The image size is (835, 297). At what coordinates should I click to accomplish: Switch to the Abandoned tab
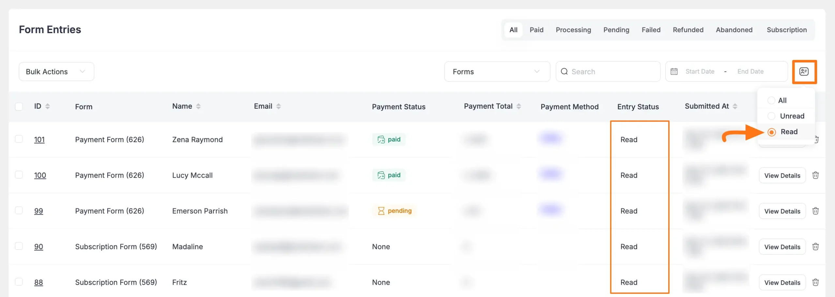click(734, 30)
